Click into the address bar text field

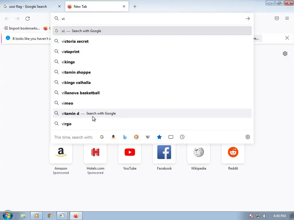click(x=152, y=19)
